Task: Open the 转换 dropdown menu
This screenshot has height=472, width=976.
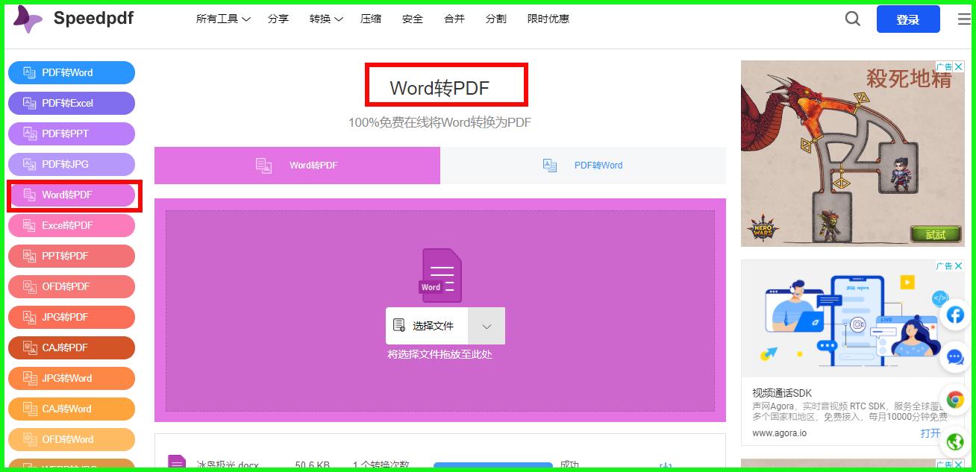Action: (x=325, y=19)
